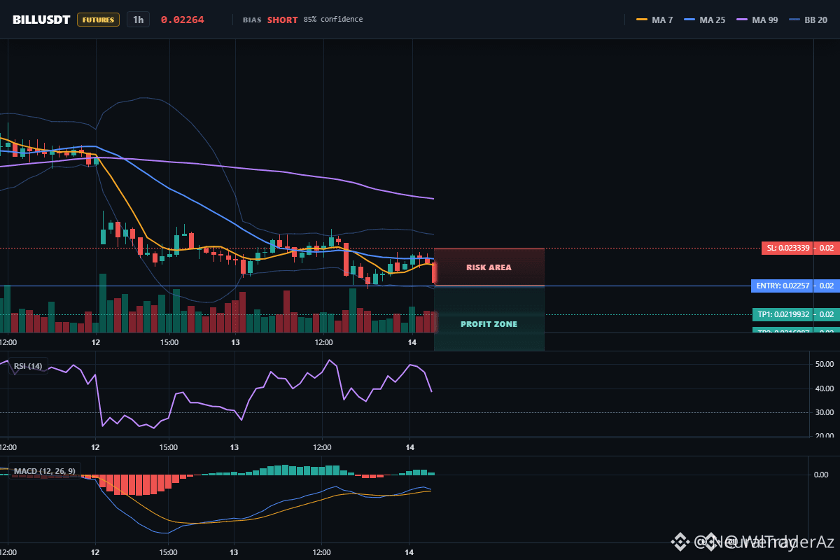Toggle the BB 20 legend item
Viewport: 840px width, 560px height.
808,20
